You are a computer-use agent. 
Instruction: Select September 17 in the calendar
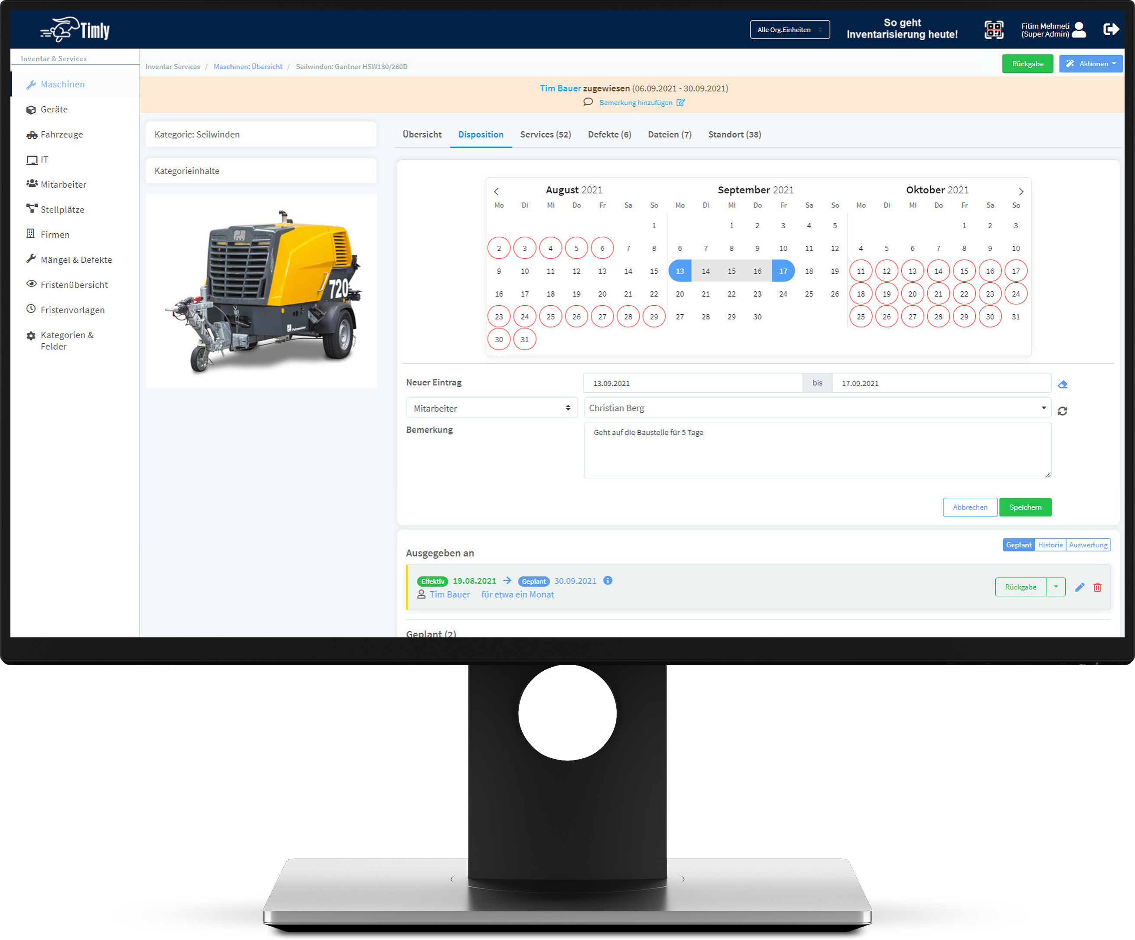click(783, 271)
